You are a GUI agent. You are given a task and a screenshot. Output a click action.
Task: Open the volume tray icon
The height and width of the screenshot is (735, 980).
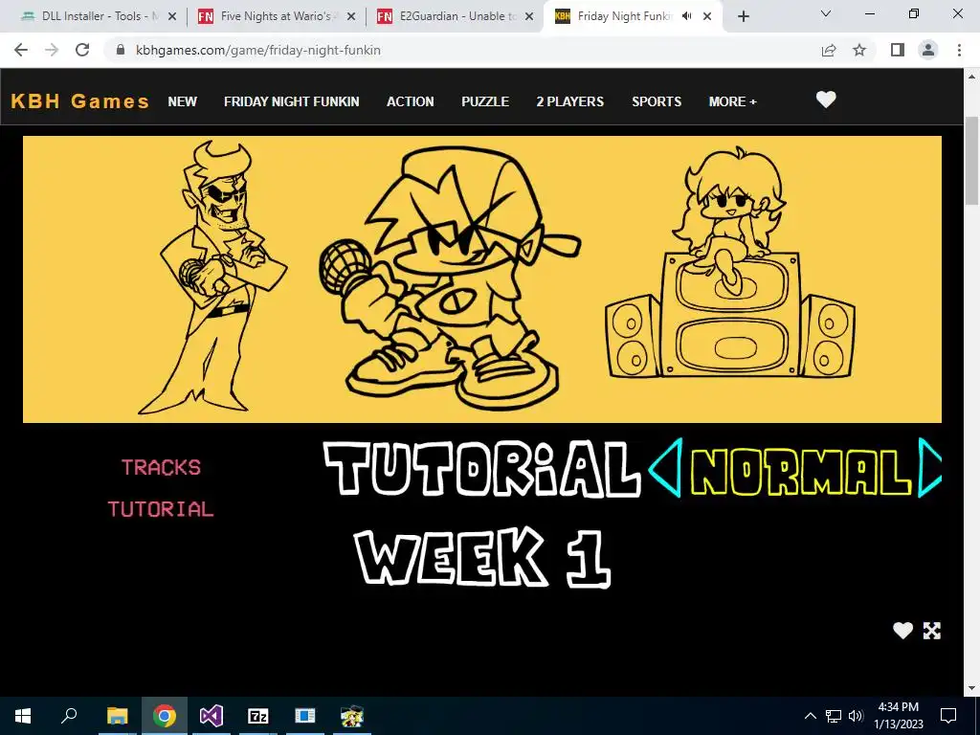[856, 716]
